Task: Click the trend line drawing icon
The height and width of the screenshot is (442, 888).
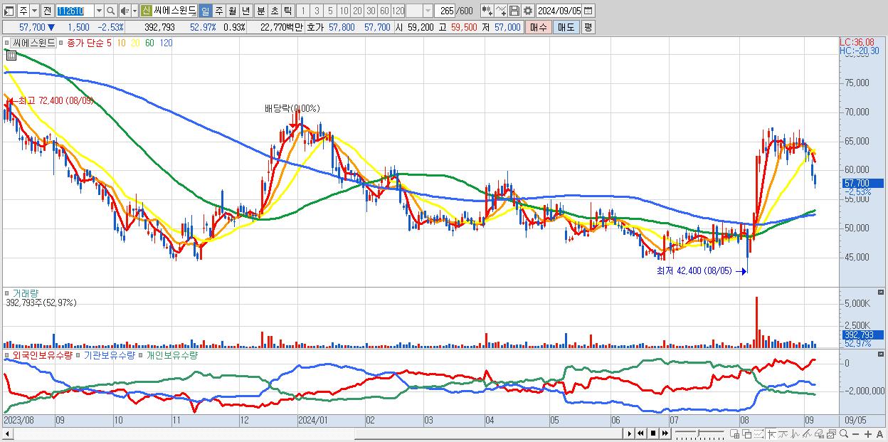Action: click(x=783, y=434)
